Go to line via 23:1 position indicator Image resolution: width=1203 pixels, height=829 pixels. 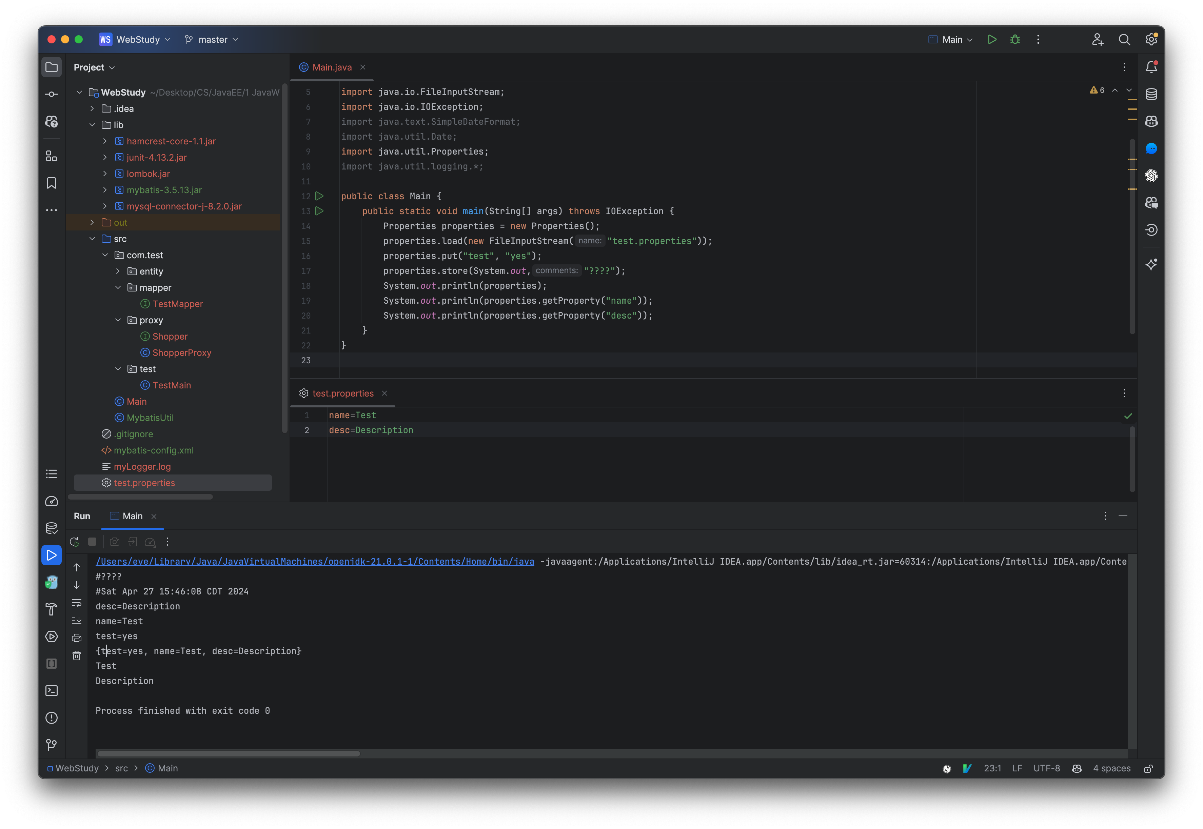[992, 768]
